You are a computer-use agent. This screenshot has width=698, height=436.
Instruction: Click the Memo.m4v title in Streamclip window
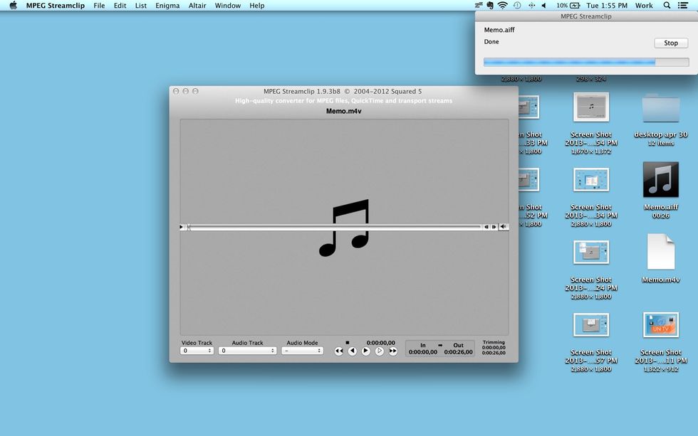[x=343, y=111]
